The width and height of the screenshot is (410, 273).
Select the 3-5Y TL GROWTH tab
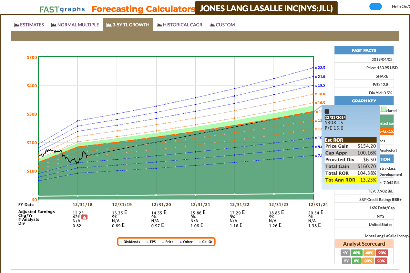click(128, 25)
